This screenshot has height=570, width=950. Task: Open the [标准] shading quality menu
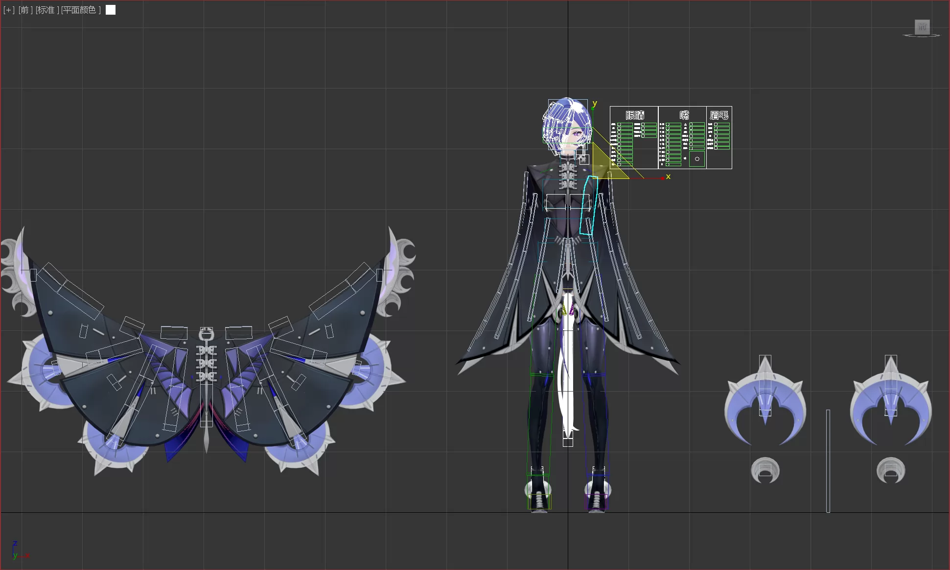click(x=47, y=10)
